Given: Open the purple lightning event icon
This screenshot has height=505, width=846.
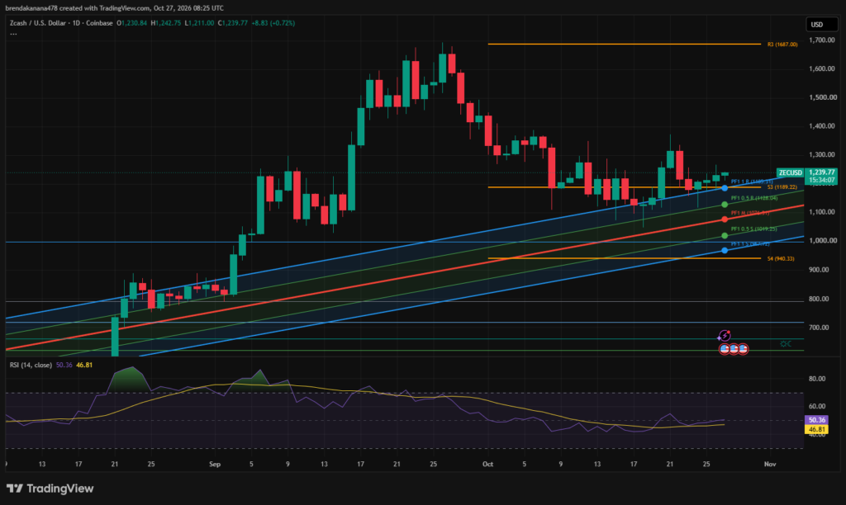Looking at the screenshot, I should [x=725, y=337].
